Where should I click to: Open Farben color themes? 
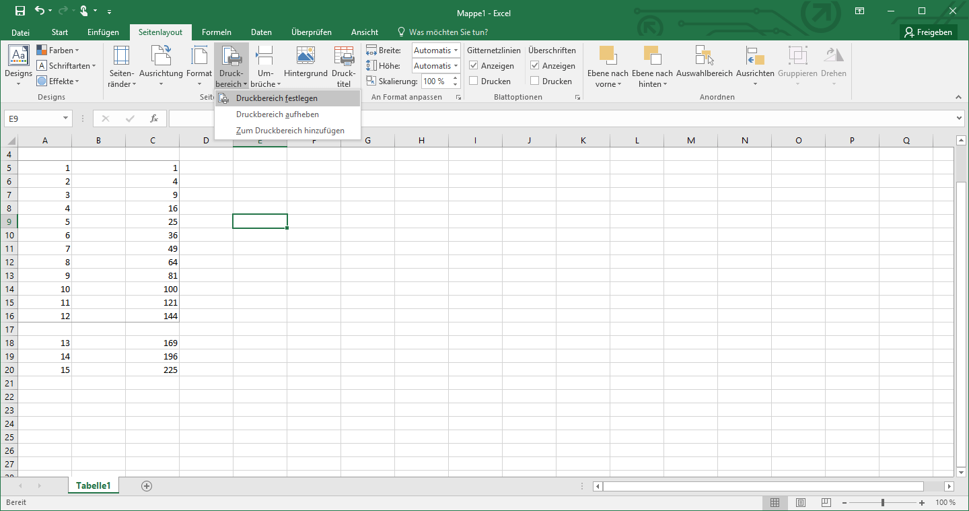(59, 50)
